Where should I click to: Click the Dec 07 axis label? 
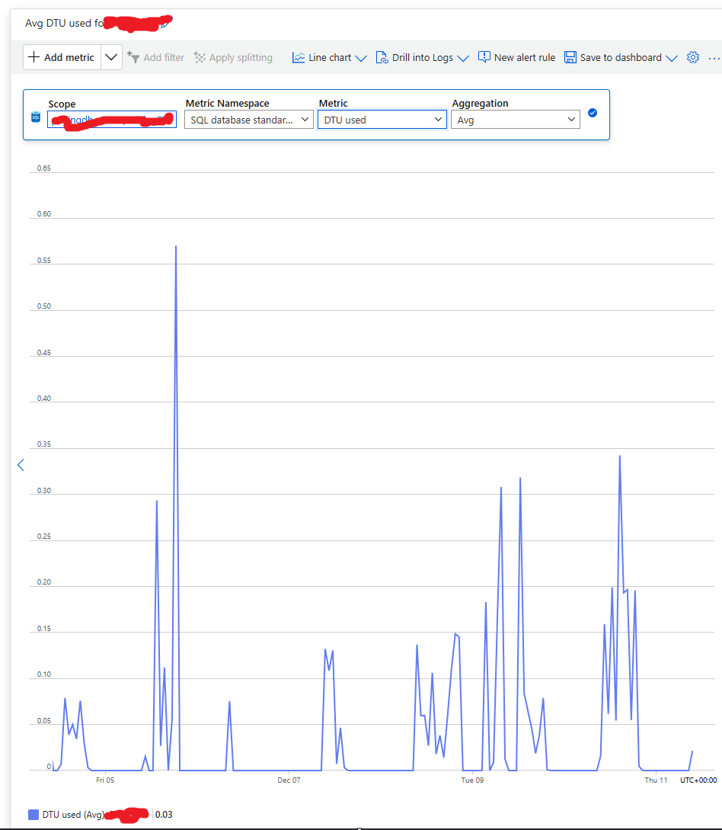pos(289,780)
